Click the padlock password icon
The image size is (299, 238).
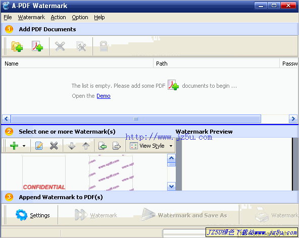[104, 46]
